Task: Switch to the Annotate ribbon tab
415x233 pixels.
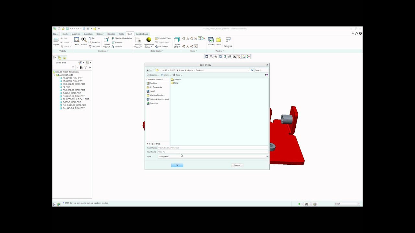Action: (x=88, y=34)
